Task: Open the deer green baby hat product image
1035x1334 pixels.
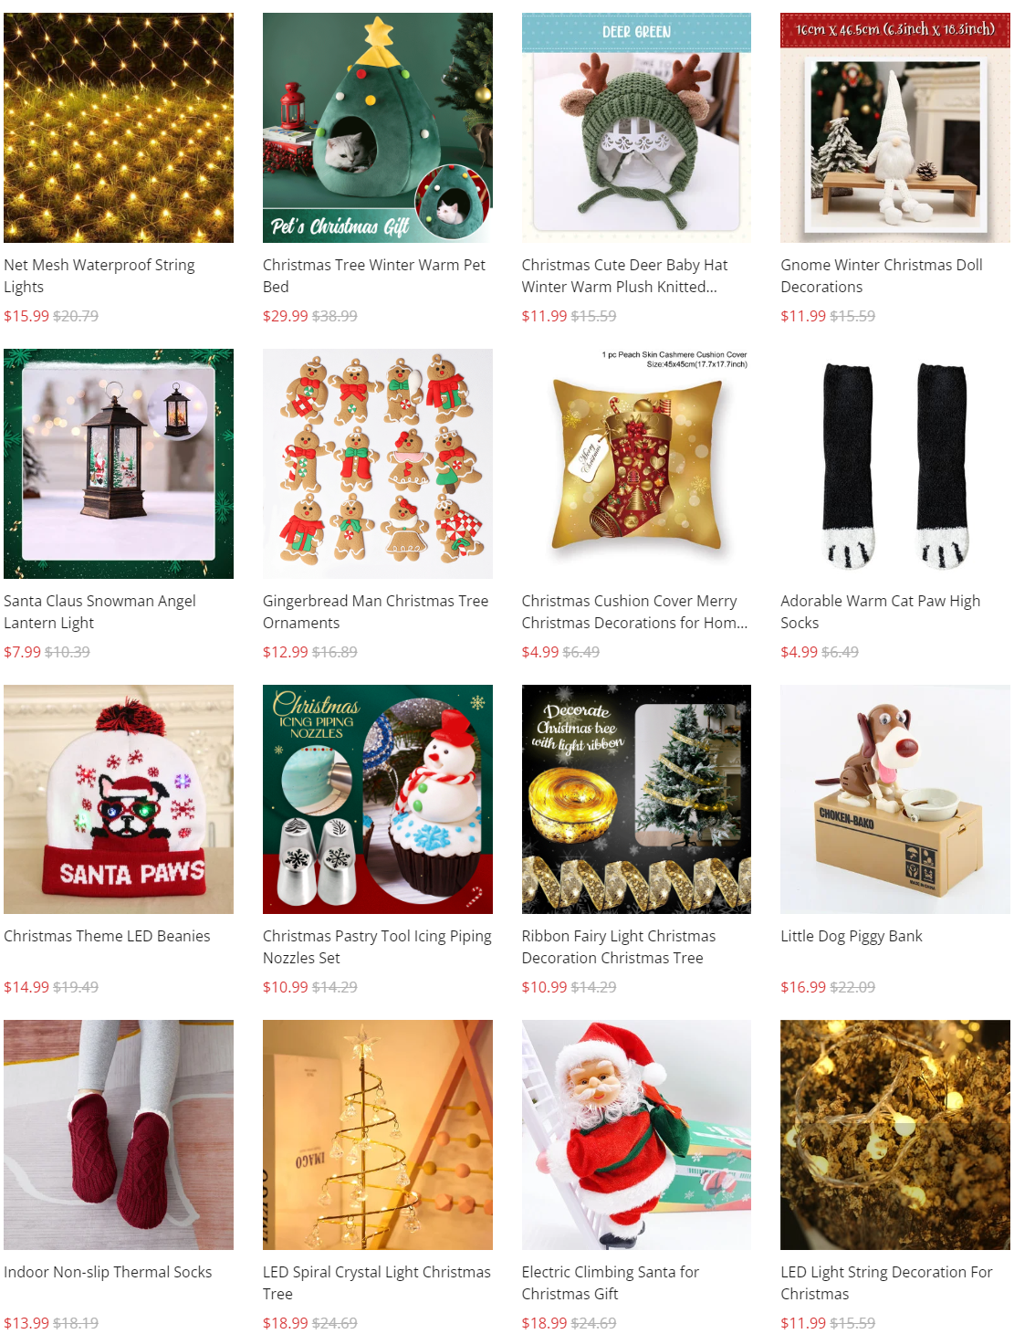Action: [636, 128]
